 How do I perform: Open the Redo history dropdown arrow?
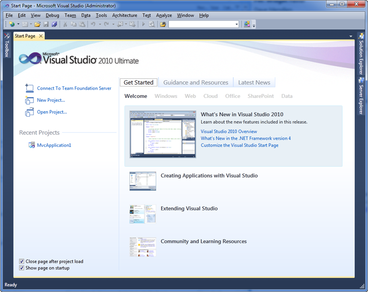pyautogui.click(x=113, y=24)
